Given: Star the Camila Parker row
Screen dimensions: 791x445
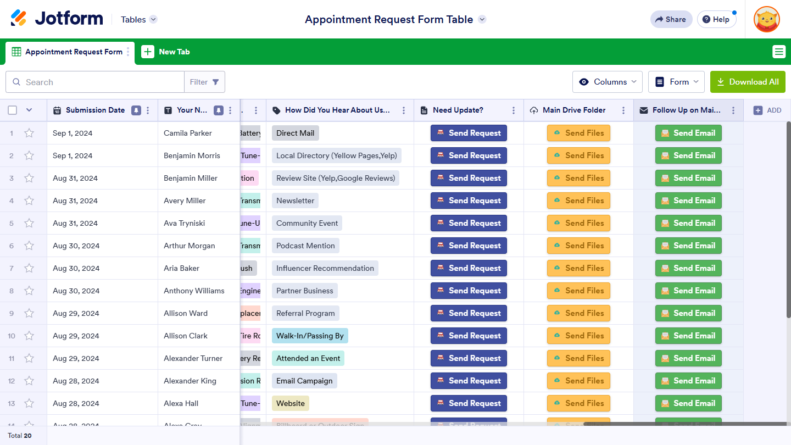Looking at the screenshot, I should pyautogui.click(x=29, y=133).
